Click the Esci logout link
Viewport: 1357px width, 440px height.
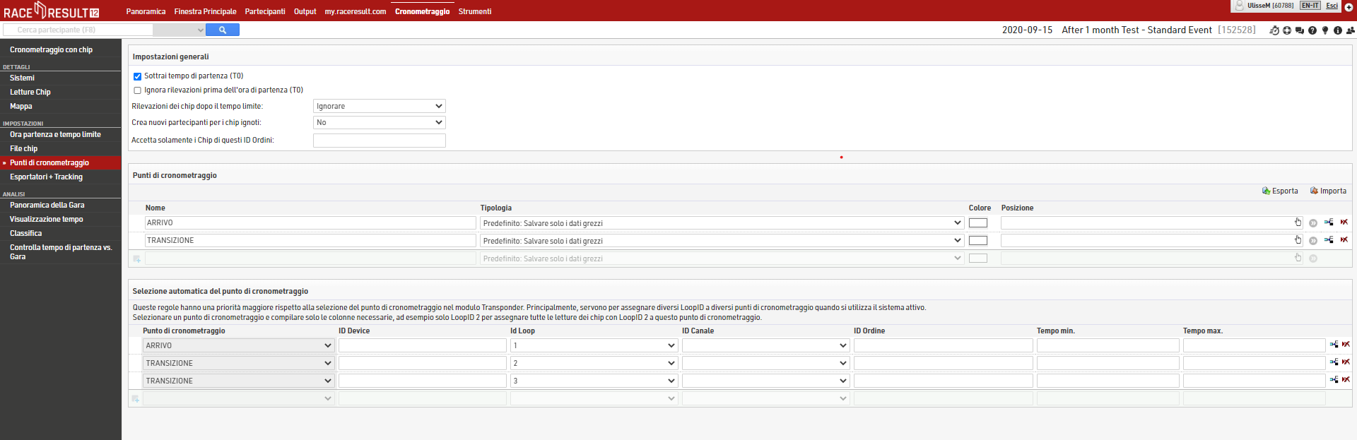point(1332,6)
